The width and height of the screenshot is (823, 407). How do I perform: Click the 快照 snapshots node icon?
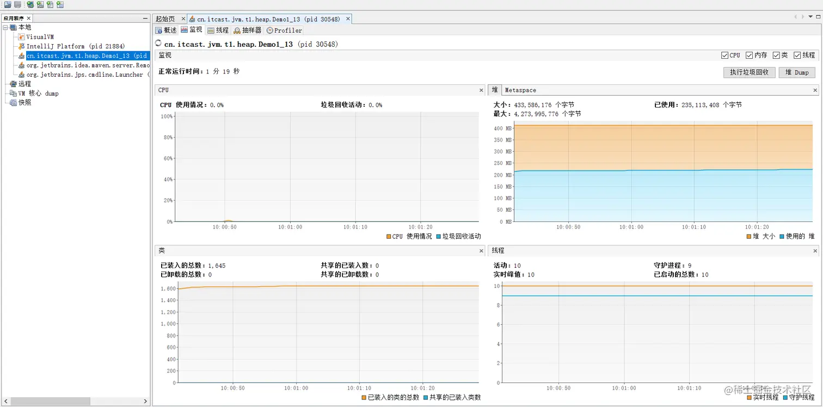(13, 102)
